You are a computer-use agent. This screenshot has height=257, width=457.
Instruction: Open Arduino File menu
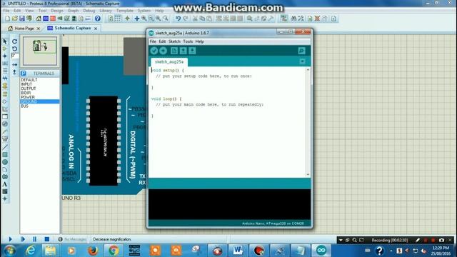153,41
